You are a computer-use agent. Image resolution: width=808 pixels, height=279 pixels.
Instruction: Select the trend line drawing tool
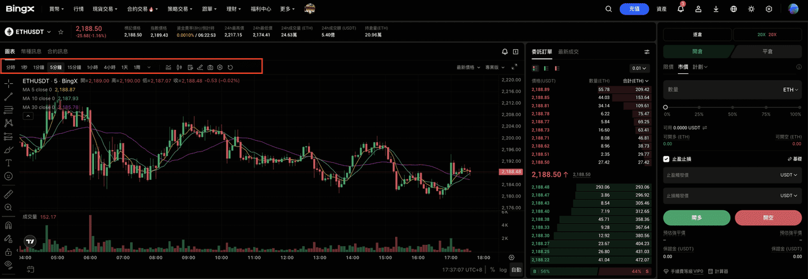[8, 97]
